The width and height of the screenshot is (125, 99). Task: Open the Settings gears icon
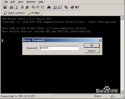tap(66, 7)
